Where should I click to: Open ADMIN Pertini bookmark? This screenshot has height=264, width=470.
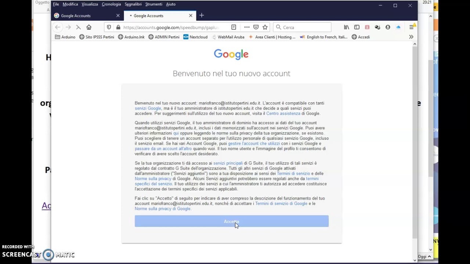coord(164,37)
